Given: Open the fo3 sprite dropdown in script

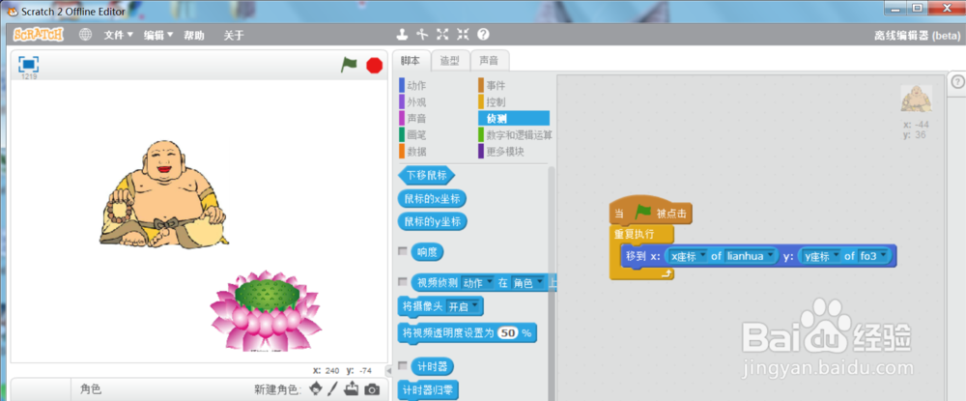Looking at the screenshot, I should click(x=873, y=256).
